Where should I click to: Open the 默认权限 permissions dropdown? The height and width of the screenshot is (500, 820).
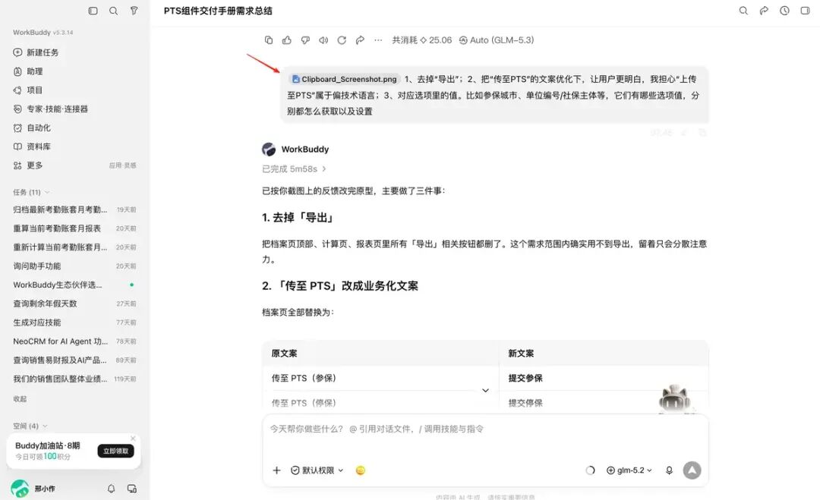pyautogui.click(x=317, y=470)
